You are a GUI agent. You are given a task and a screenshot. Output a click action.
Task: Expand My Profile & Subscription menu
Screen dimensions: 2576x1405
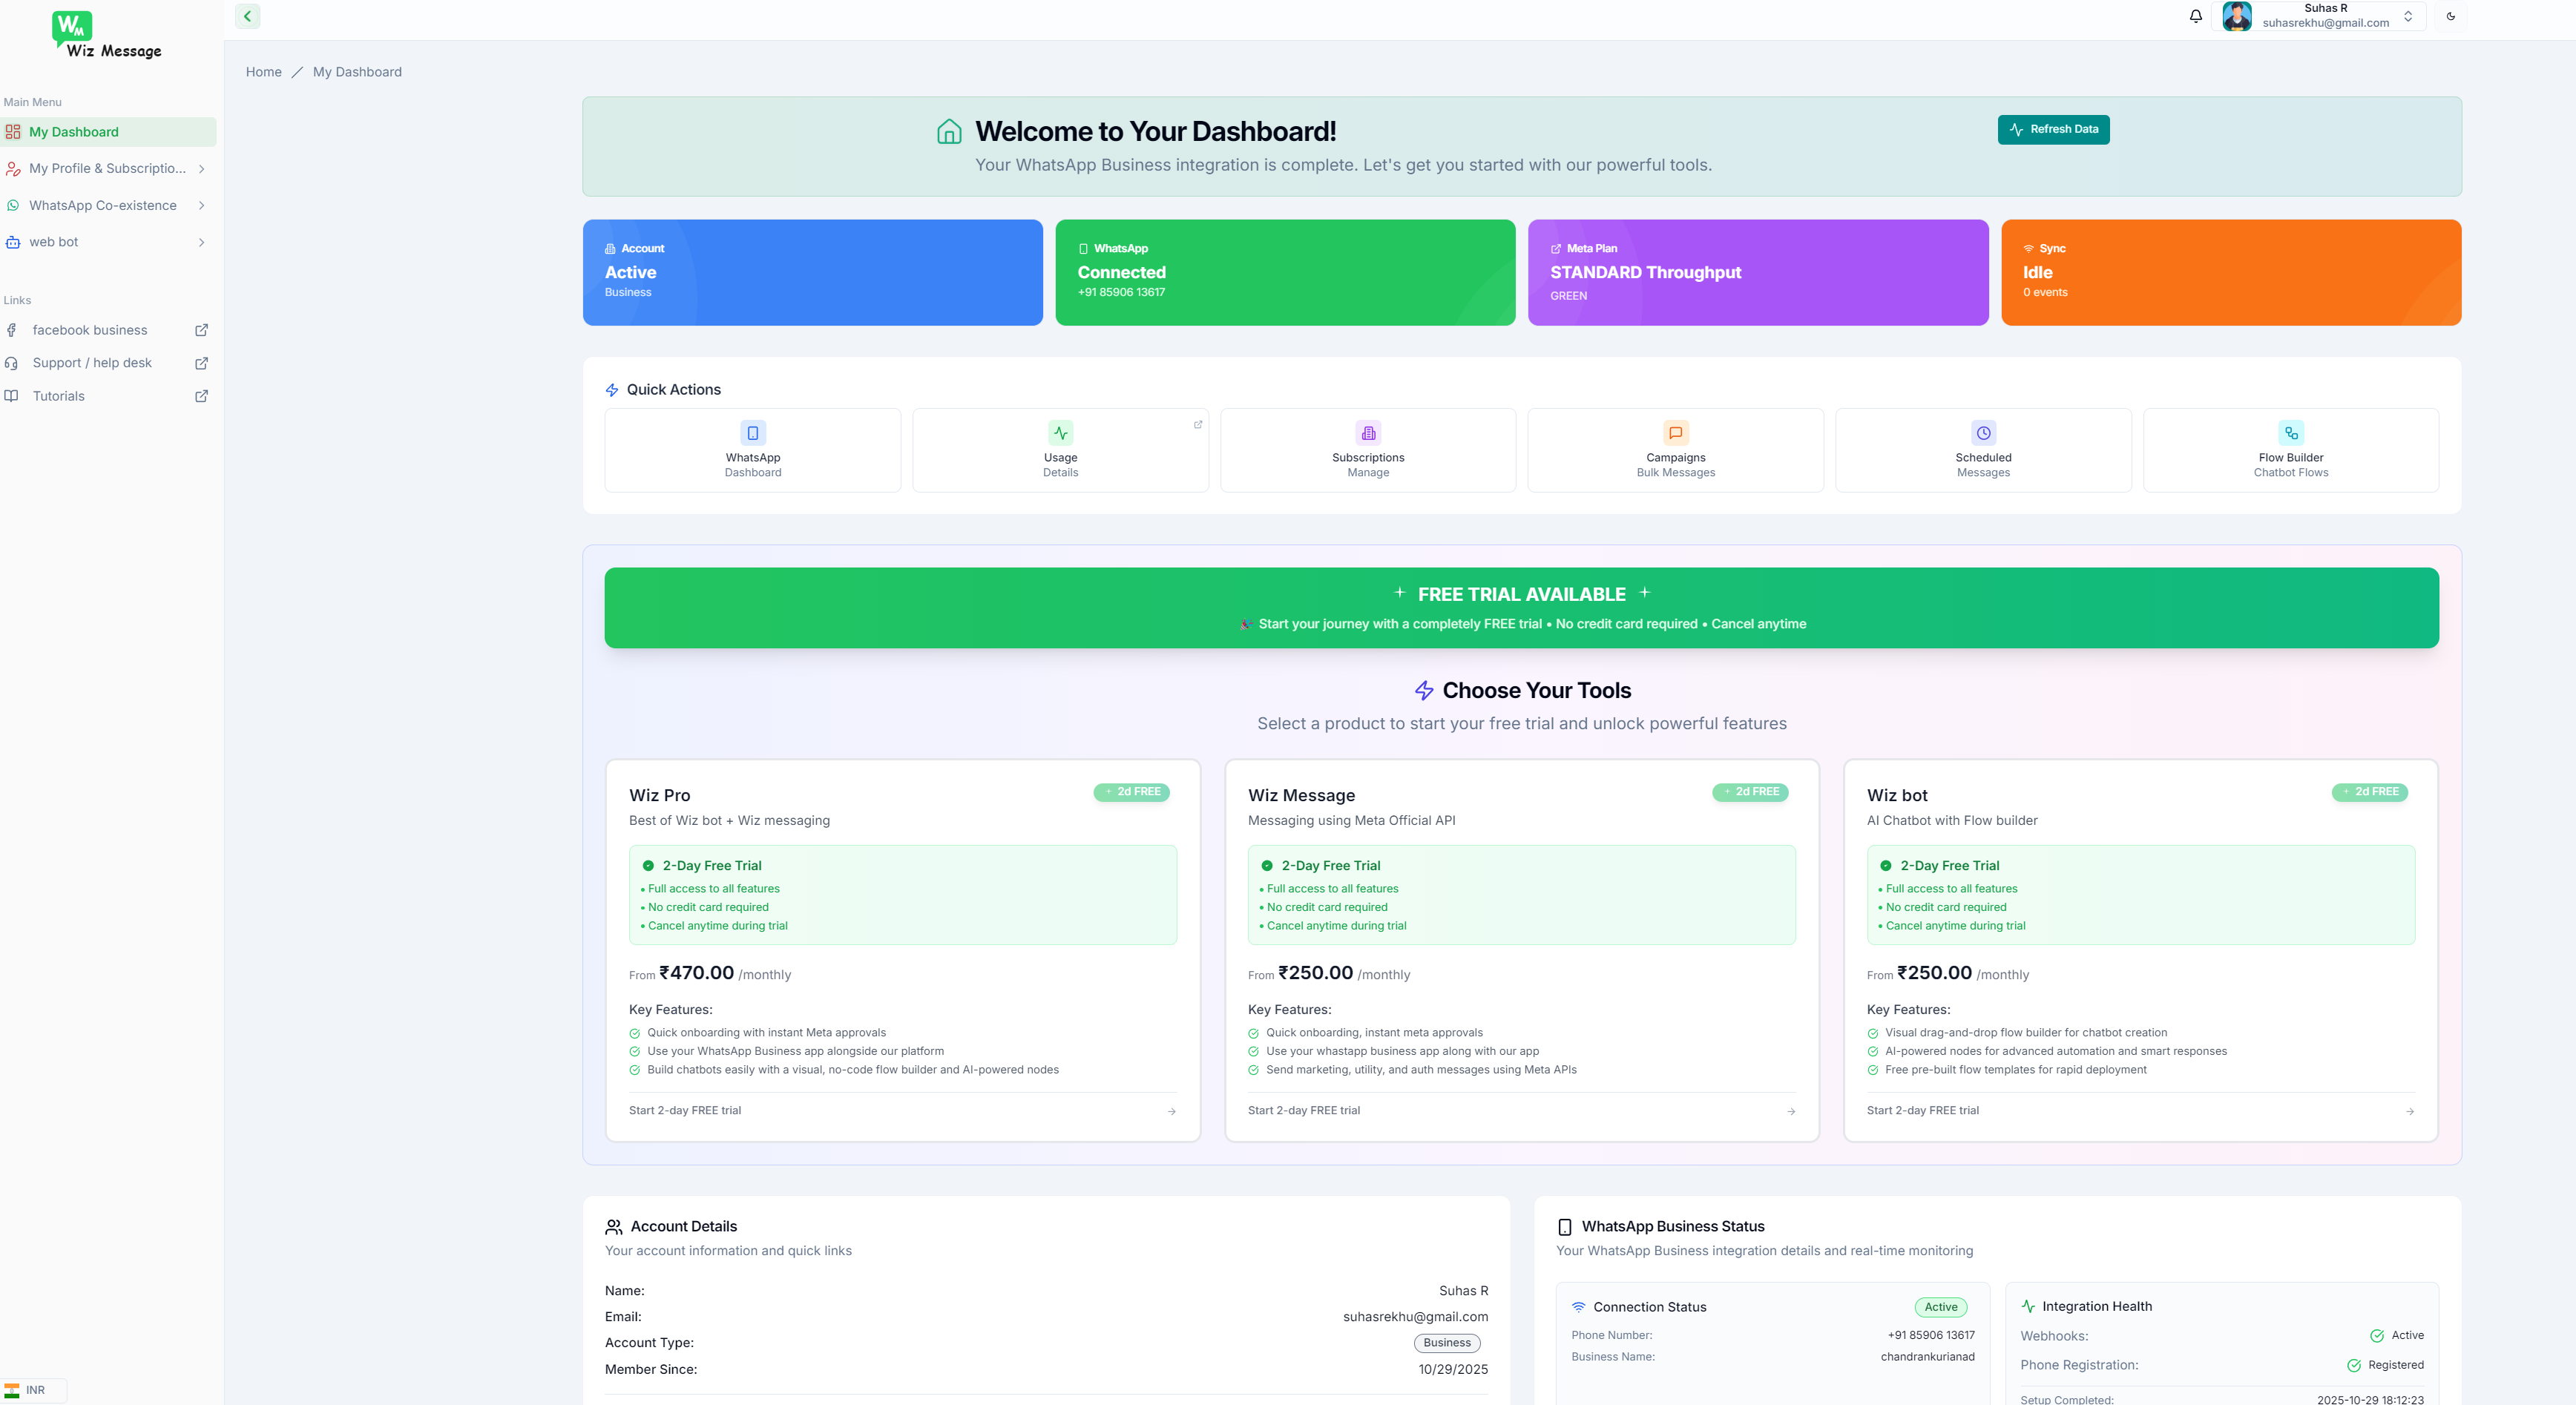(107, 169)
